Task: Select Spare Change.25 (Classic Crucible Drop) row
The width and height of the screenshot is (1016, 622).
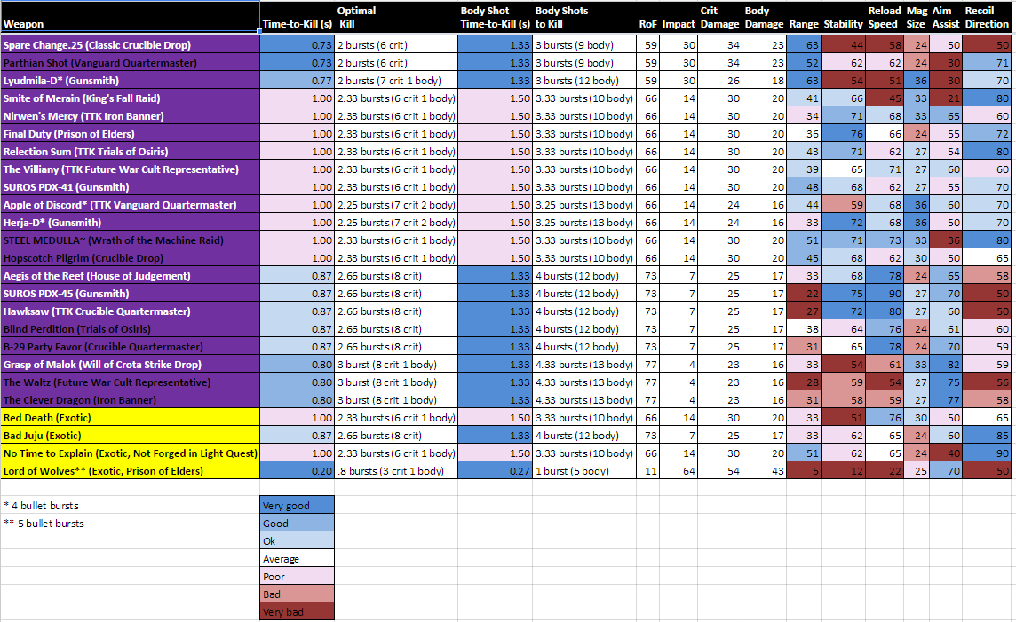Action: [131, 44]
